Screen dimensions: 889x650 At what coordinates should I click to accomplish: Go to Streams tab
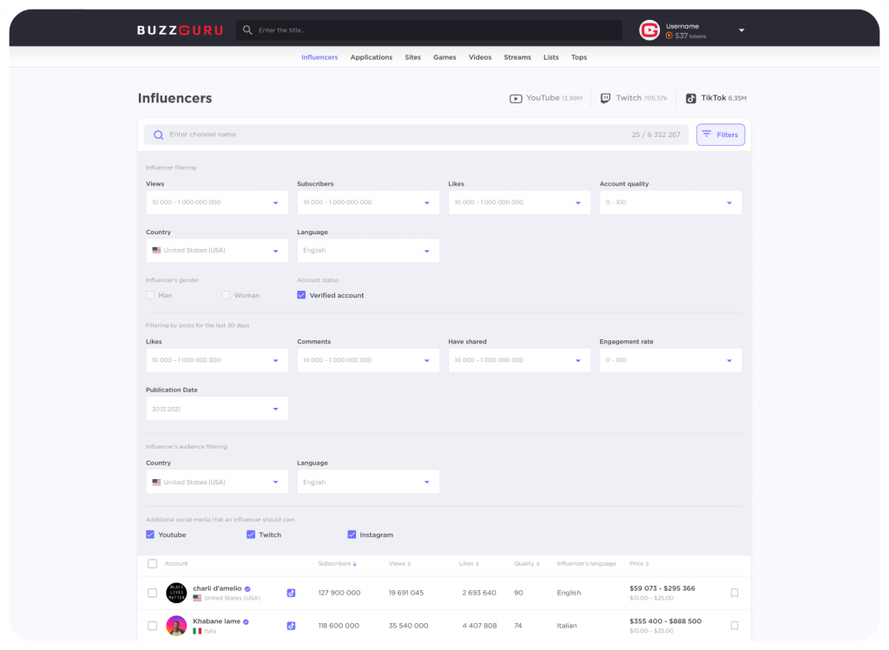click(x=517, y=57)
